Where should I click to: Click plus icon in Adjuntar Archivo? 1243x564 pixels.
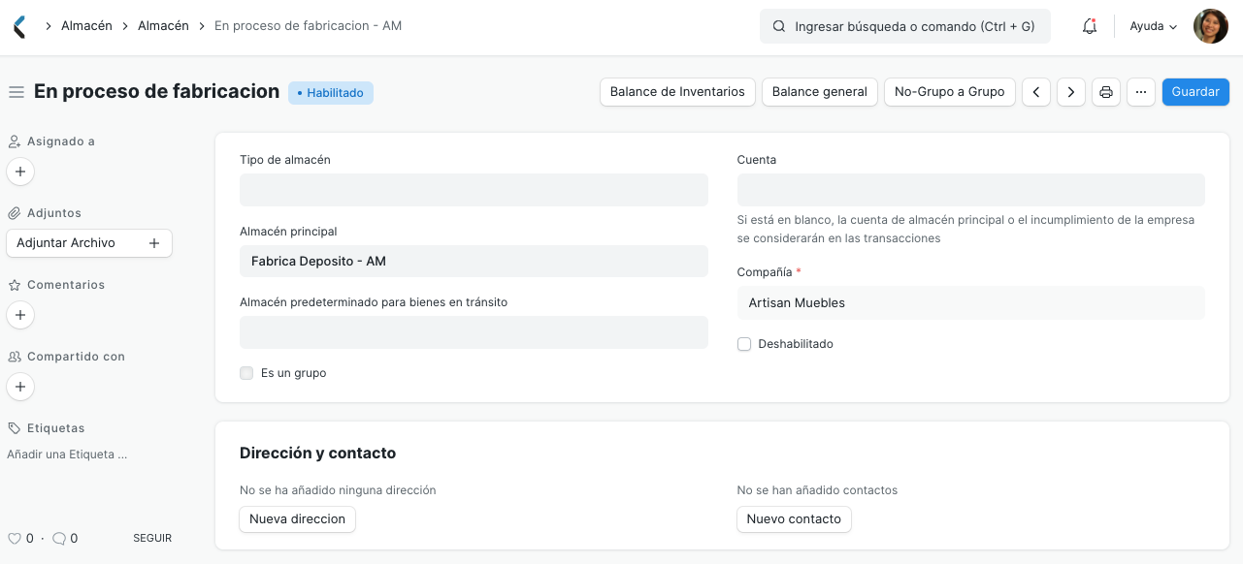click(153, 243)
